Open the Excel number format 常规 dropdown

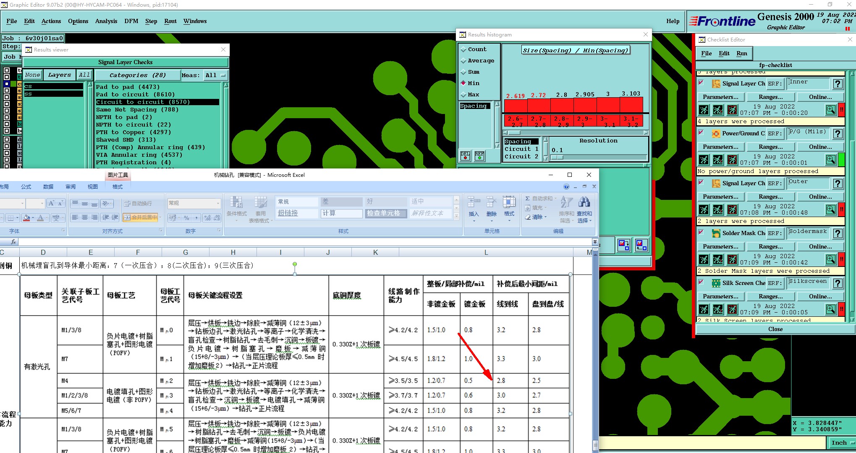[x=218, y=203]
